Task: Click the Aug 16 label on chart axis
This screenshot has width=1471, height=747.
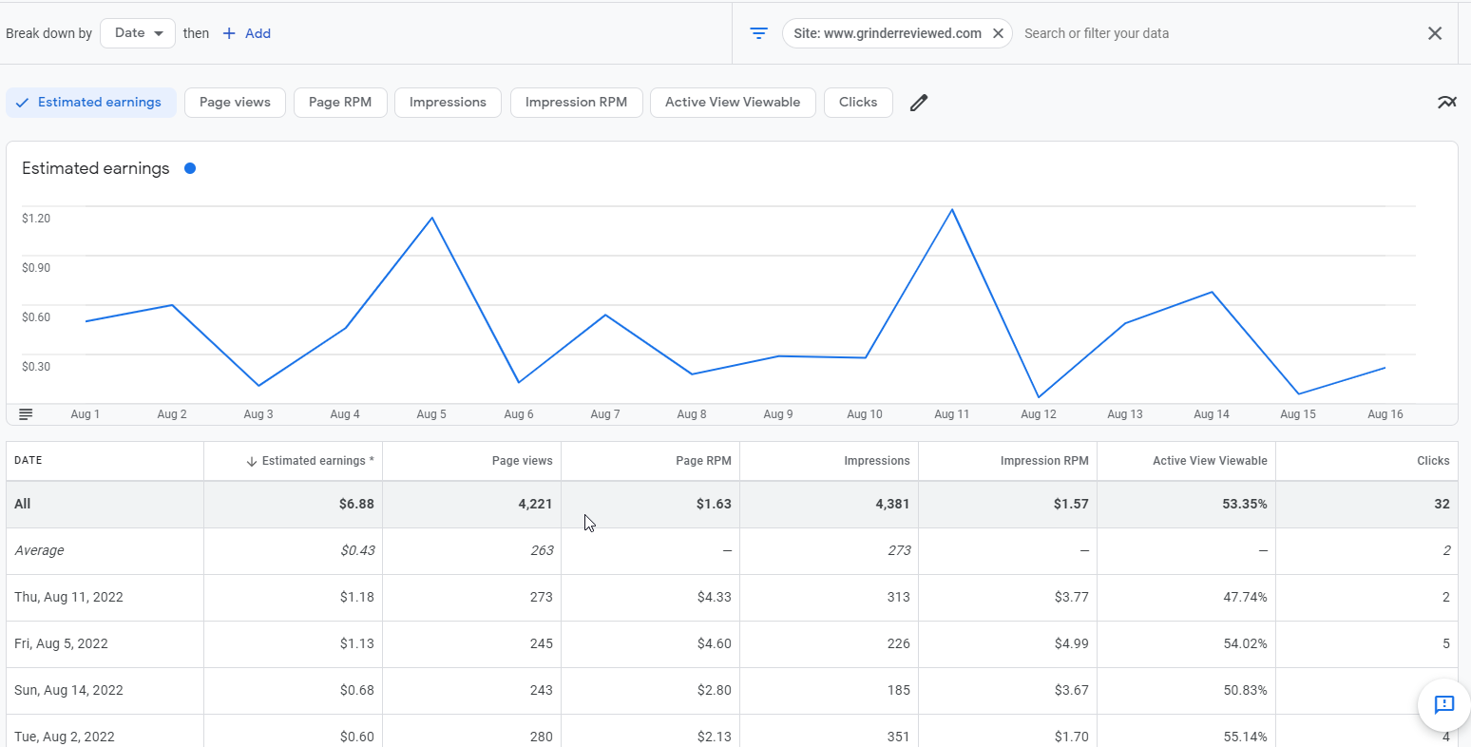Action: pyautogui.click(x=1385, y=414)
